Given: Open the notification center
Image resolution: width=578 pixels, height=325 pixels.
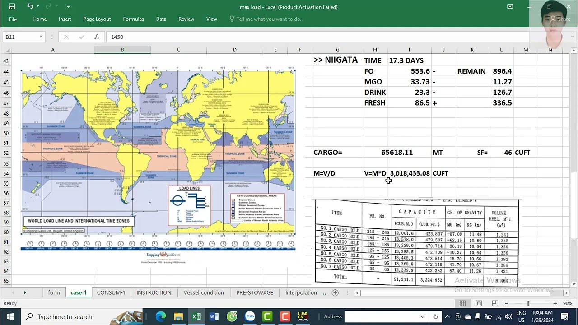Looking at the screenshot, I should click(x=564, y=316).
